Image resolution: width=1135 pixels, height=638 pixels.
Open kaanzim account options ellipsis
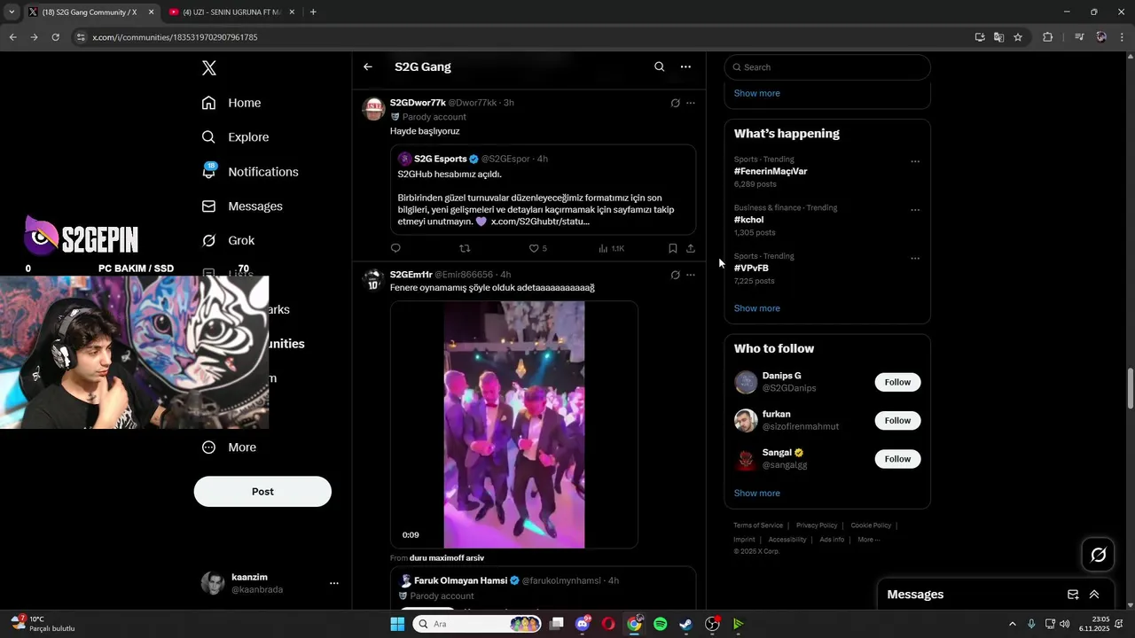[334, 583]
